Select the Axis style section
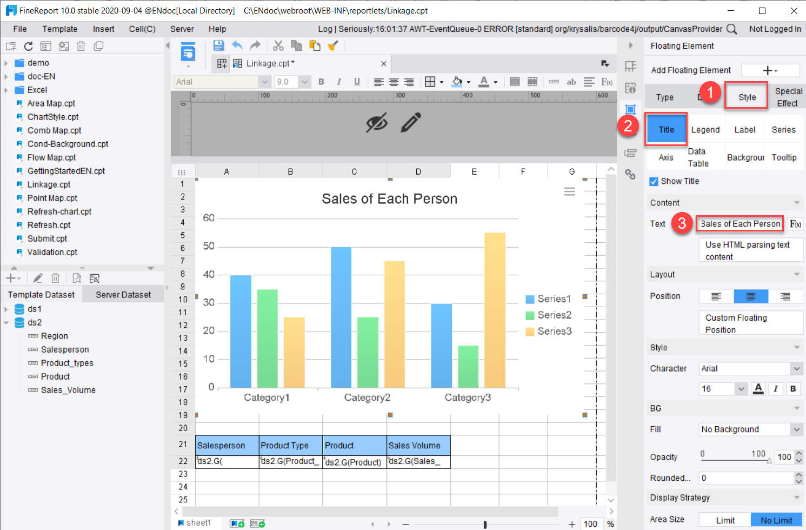This screenshot has height=530, width=806. 666,157
